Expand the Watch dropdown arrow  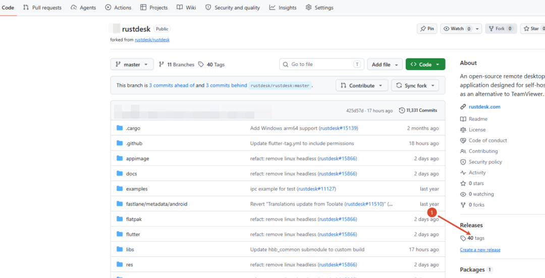(477, 29)
